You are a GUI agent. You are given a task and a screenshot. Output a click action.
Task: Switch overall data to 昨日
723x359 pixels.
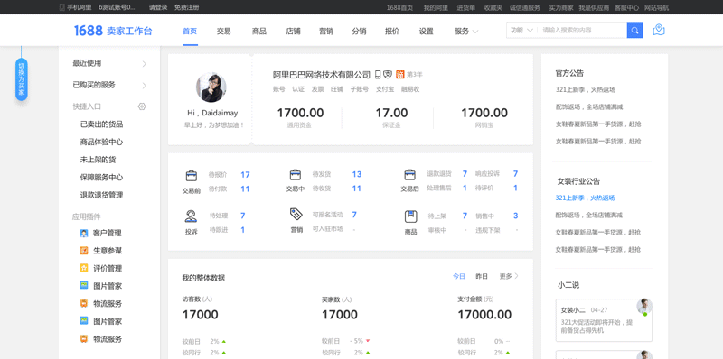pos(482,276)
